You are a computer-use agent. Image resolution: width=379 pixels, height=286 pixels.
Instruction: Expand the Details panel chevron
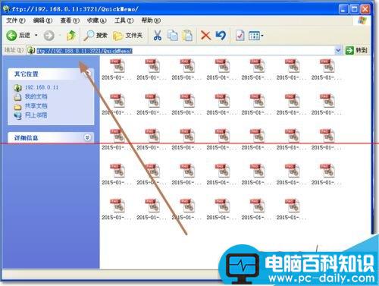(87, 137)
